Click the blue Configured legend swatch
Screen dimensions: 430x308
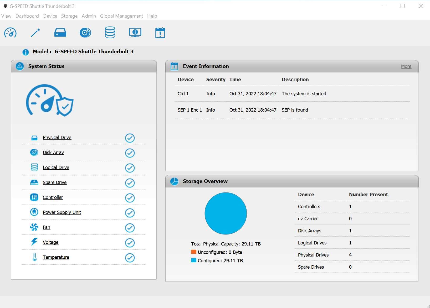coord(194,260)
